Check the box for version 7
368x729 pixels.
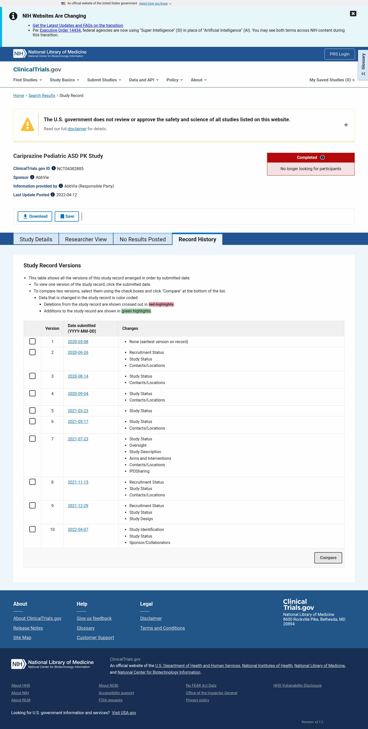(x=32, y=439)
